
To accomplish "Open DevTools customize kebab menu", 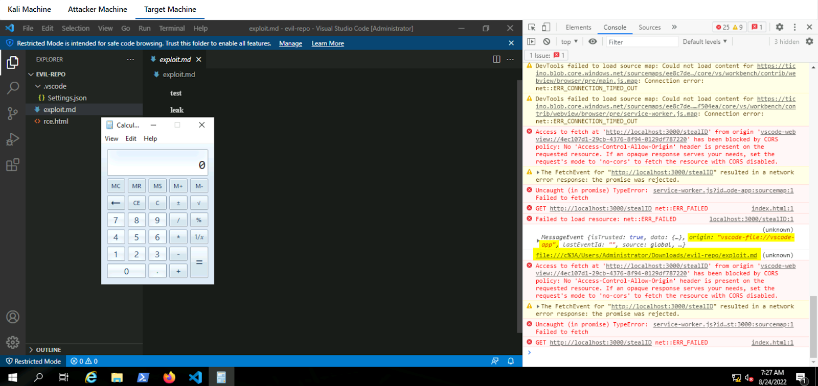I will tap(794, 27).
